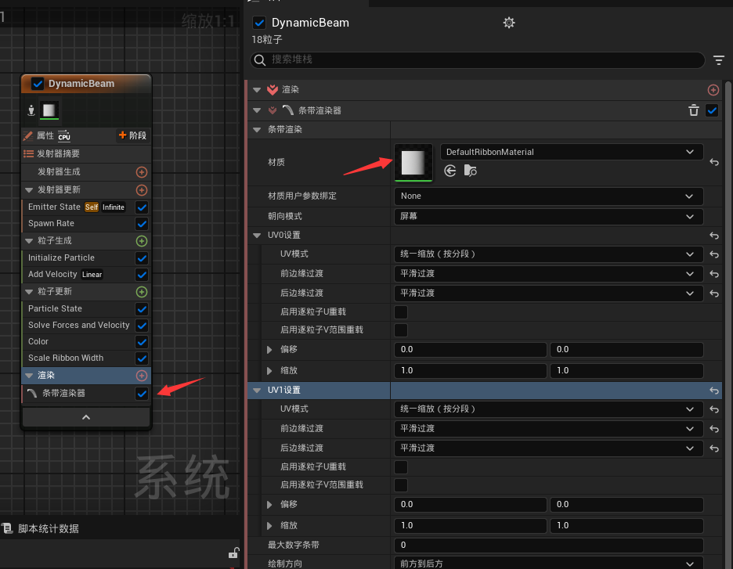Toggle DynamicBeam checkbox in the stack panel header
The image size is (733, 569).
click(259, 23)
